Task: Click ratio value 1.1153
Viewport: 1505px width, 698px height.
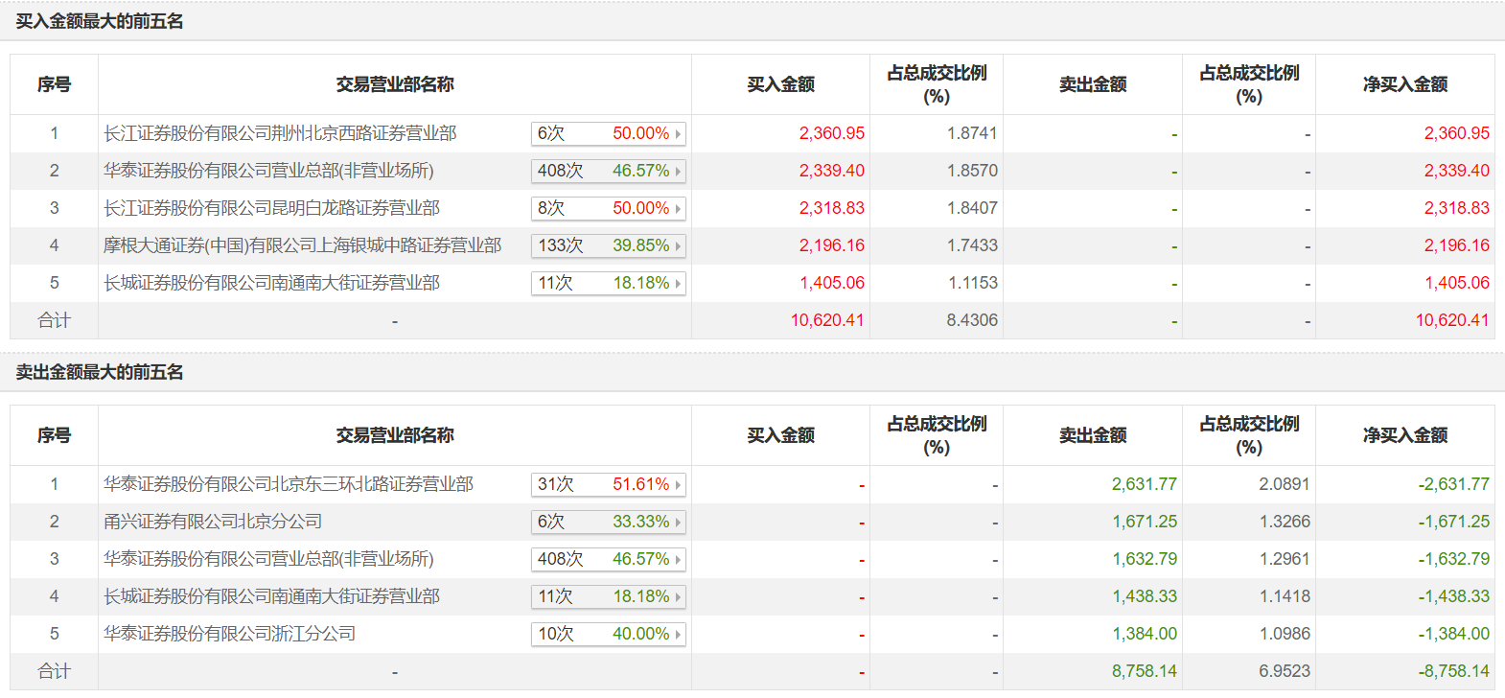Action: [x=972, y=283]
